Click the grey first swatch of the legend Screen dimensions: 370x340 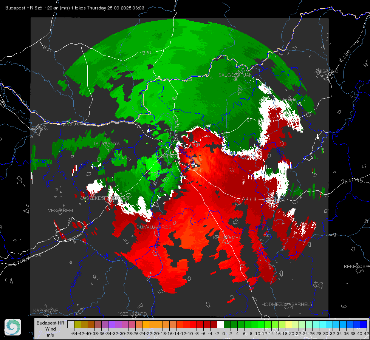point(71,325)
